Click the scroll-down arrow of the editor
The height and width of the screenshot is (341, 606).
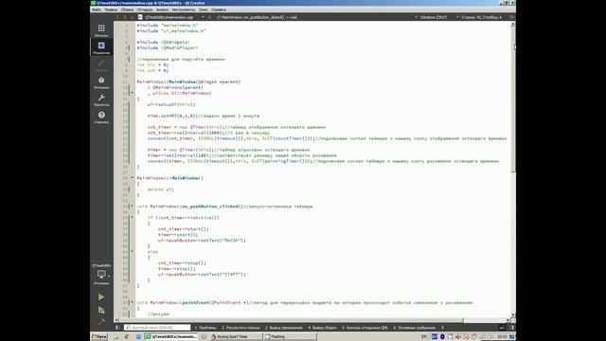[x=513, y=314]
